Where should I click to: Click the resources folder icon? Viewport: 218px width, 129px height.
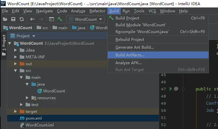coord(34,98)
